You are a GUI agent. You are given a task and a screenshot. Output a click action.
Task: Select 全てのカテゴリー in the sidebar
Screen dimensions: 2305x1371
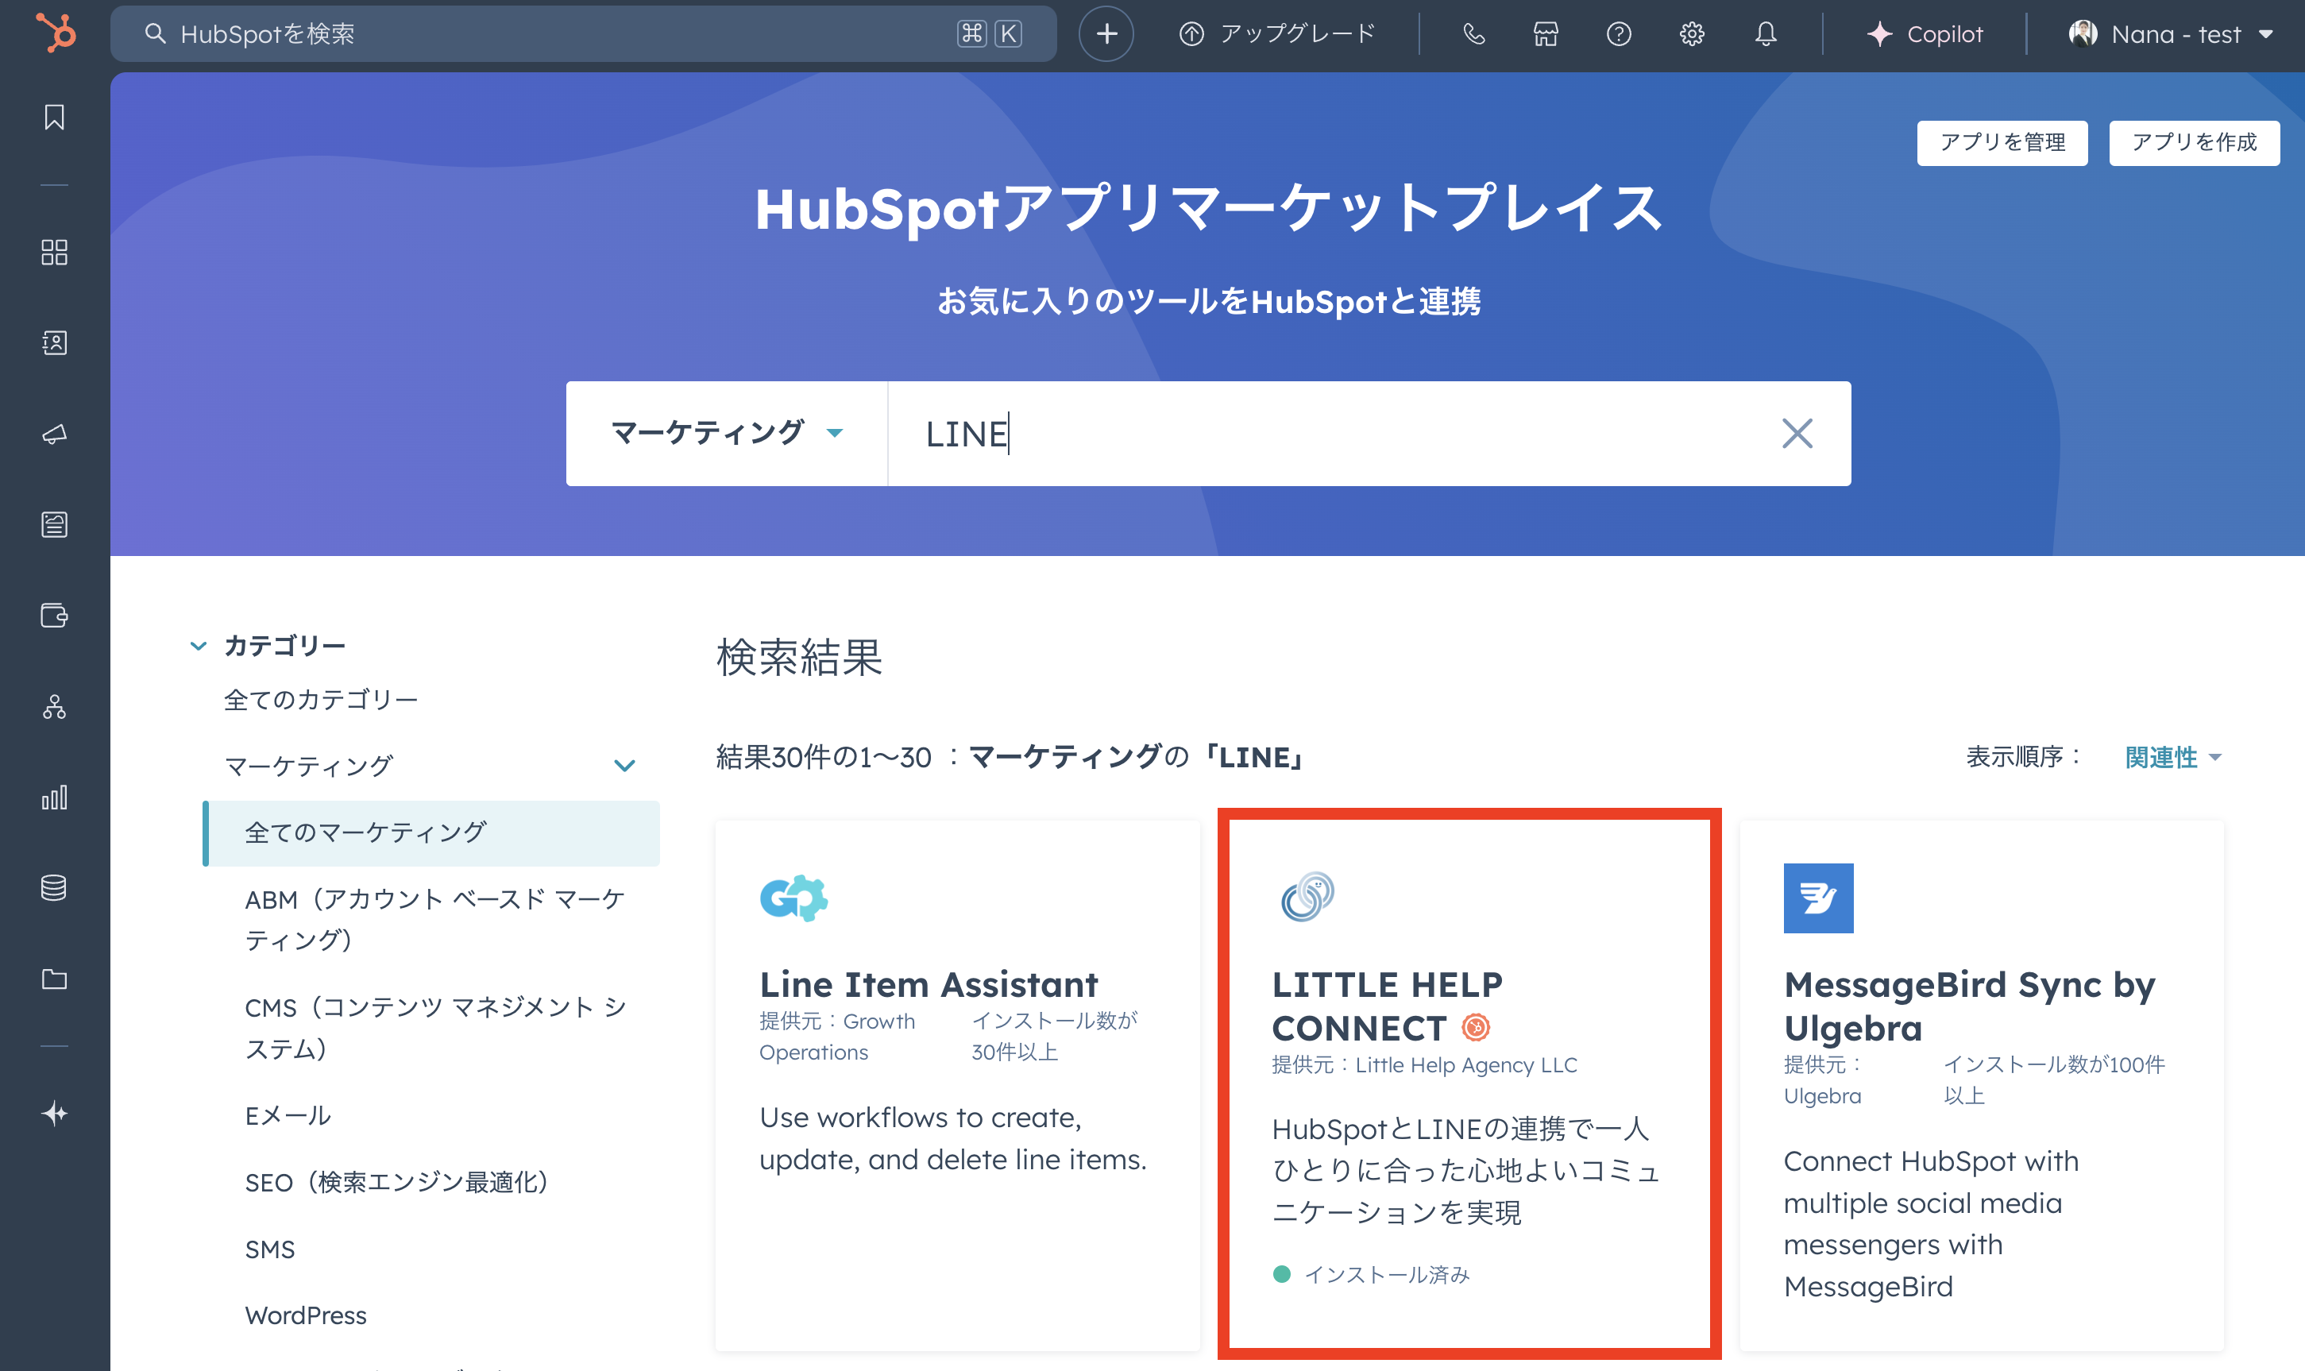click(x=321, y=699)
